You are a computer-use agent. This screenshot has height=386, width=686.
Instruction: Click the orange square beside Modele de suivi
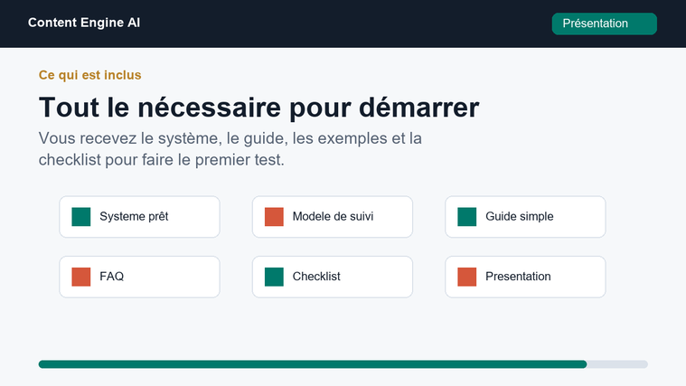(x=274, y=217)
